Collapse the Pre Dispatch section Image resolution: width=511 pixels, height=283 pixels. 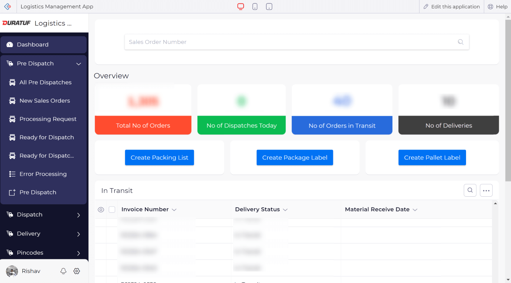[79, 64]
